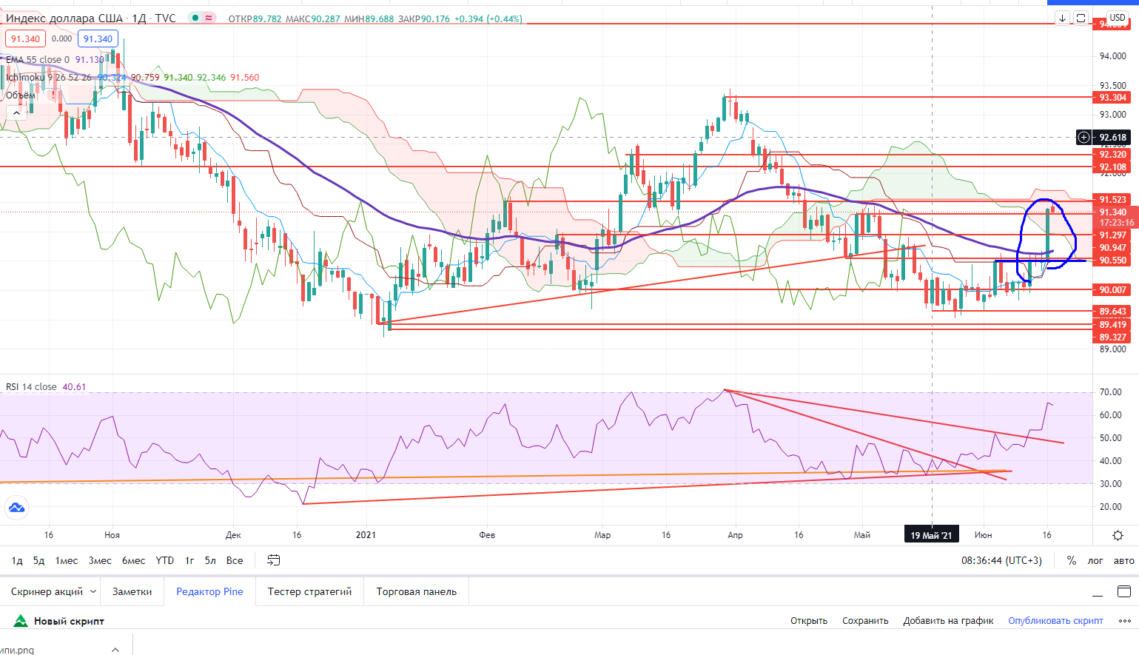Toggle percent scale mode
Viewport: 1139px width, 655px height.
(1071, 560)
